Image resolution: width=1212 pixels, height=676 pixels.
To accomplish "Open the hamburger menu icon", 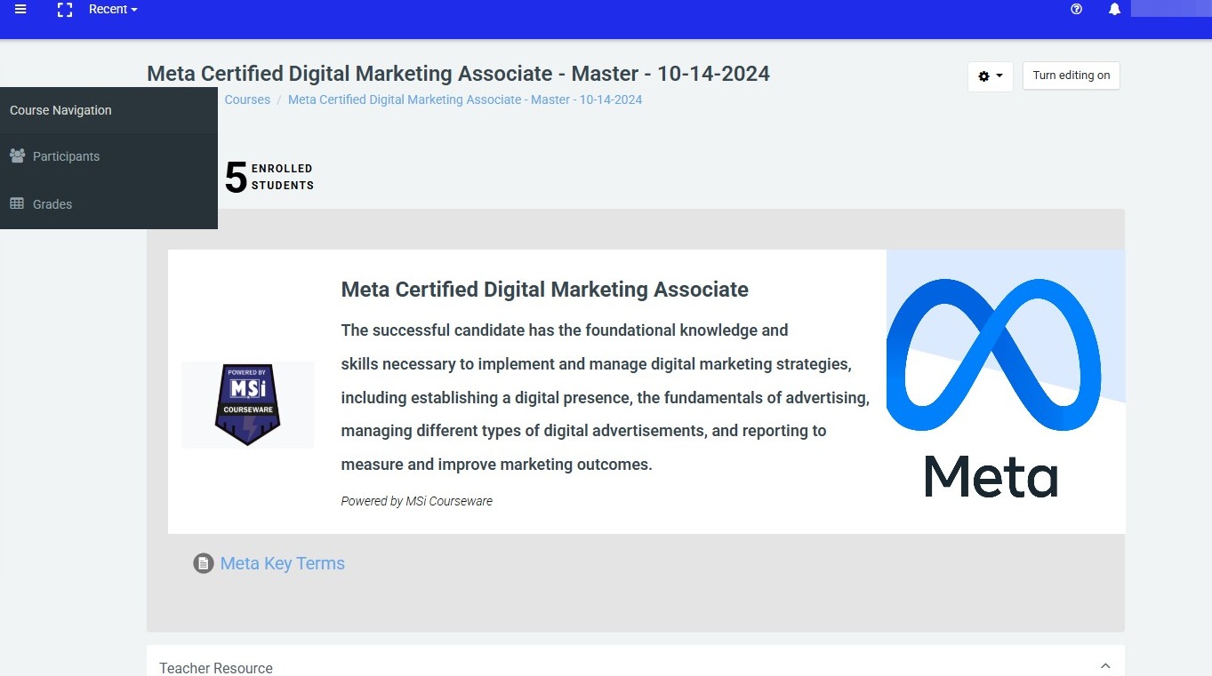I will pyautogui.click(x=20, y=10).
